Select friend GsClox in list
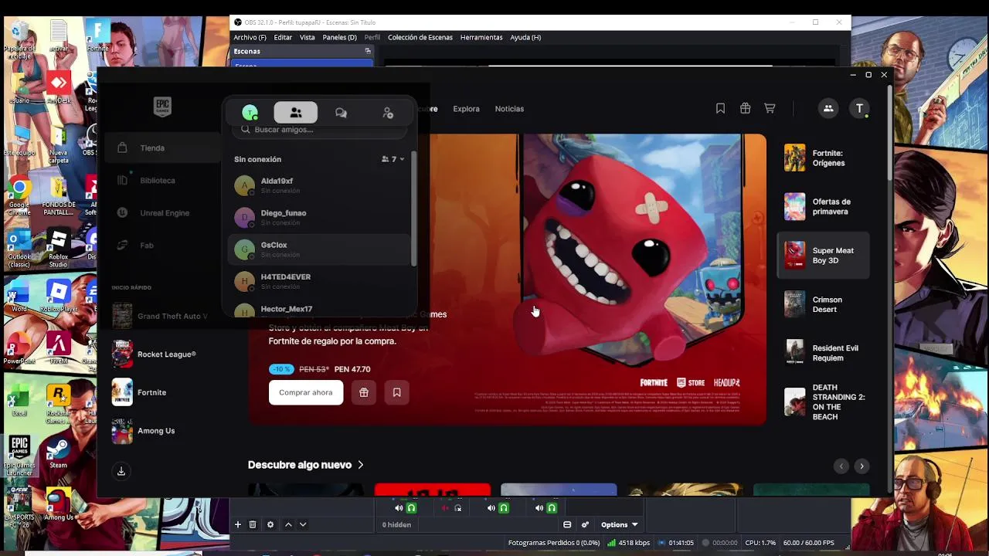This screenshot has height=556, width=989. point(320,249)
